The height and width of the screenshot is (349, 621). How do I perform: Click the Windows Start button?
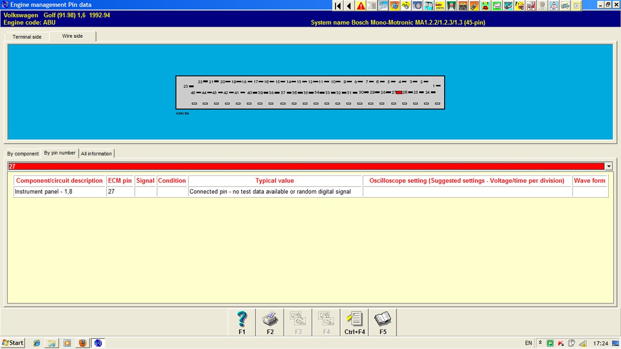[x=13, y=343]
